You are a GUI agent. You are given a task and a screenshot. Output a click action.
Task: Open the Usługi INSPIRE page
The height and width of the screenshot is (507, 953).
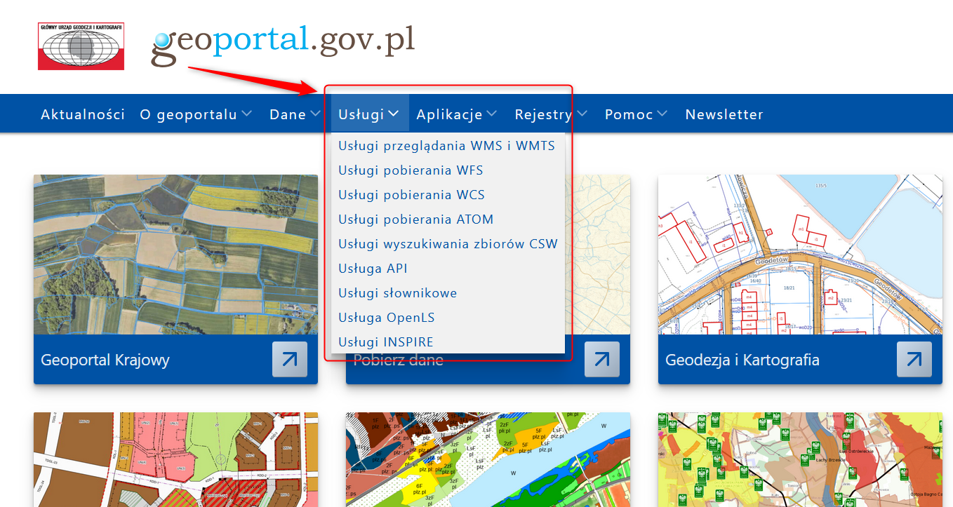[x=386, y=342]
